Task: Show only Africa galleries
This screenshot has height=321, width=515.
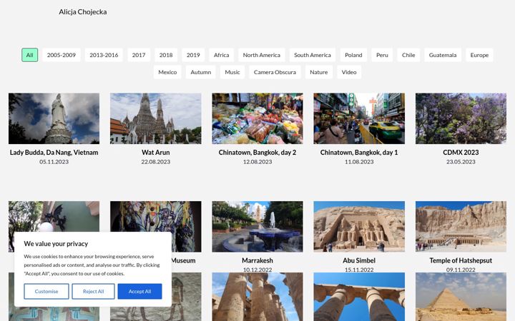Action: click(x=221, y=55)
